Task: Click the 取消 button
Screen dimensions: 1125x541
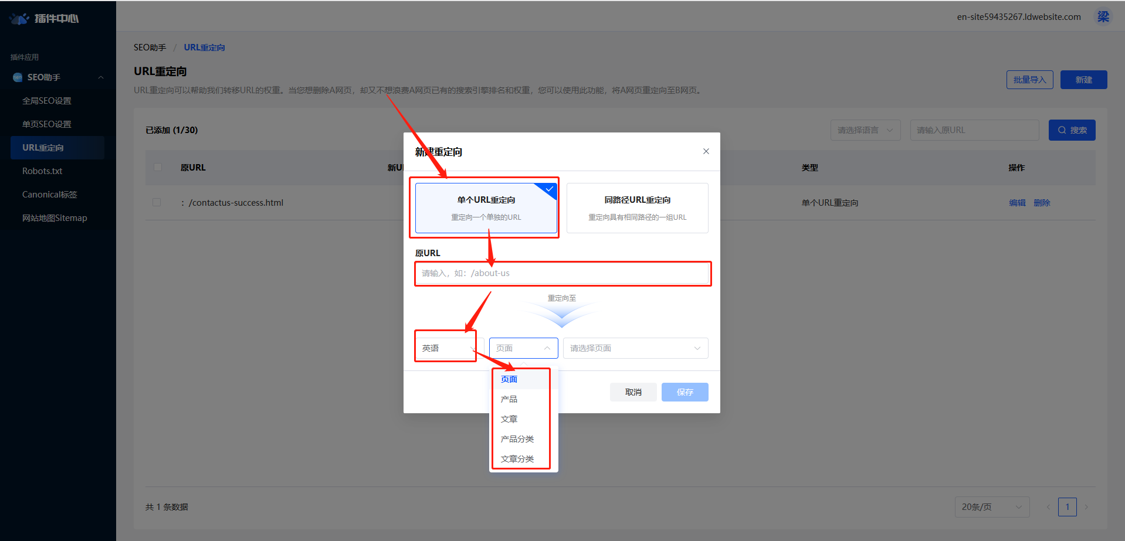Action: [633, 392]
